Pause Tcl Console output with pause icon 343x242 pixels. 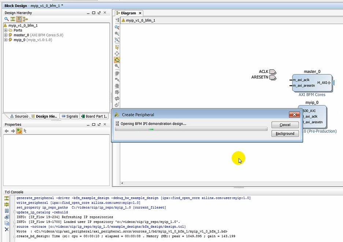7,210
